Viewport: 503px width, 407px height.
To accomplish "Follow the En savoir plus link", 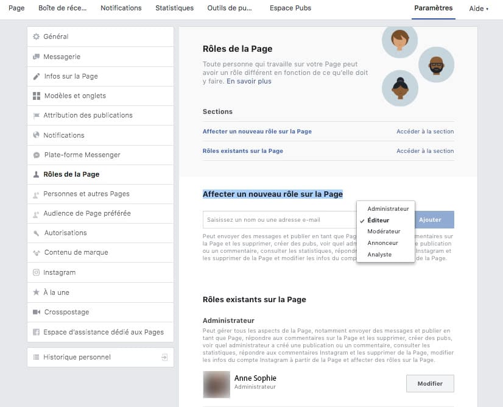I will [249, 81].
